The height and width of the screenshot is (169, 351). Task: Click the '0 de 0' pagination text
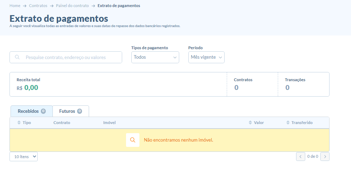coord(313,156)
